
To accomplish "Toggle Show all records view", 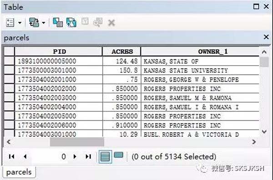I will [106, 157].
